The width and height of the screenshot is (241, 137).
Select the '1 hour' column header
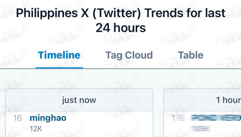point(202,100)
